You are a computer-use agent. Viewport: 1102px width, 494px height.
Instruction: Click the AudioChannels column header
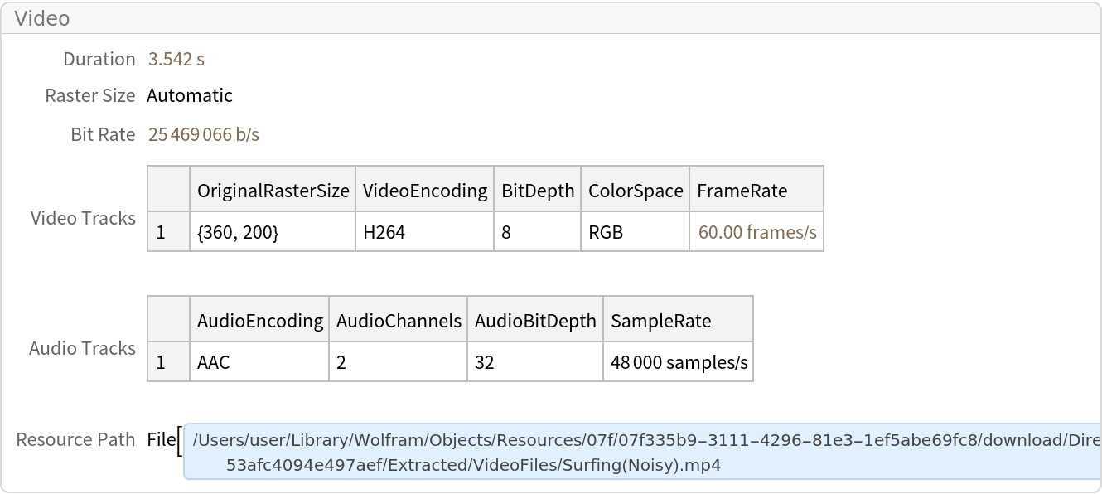pyautogui.click(x=399, y=321)
